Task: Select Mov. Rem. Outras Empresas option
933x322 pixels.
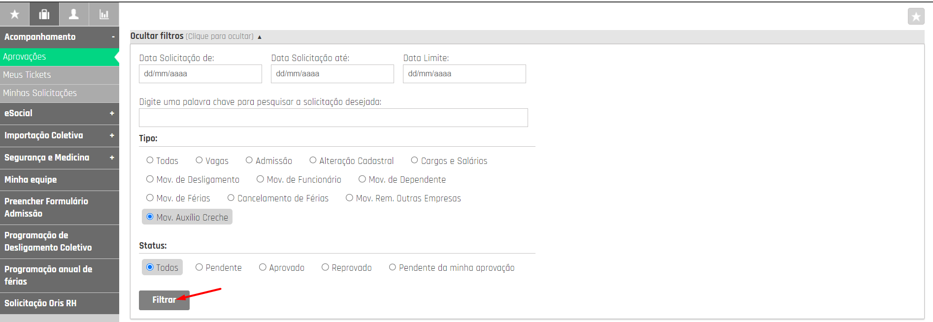Action: point(349,197)
